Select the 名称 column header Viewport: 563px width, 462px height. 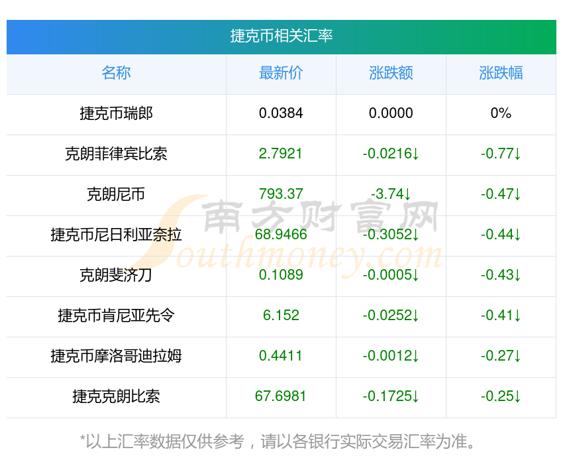(116, 73)
